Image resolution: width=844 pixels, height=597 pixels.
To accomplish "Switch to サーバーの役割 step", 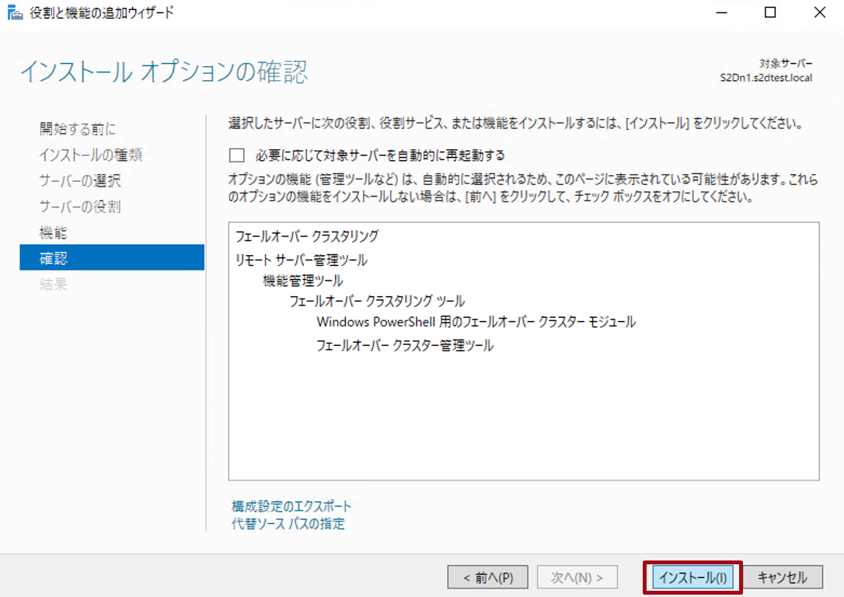I will coord(80,207).
